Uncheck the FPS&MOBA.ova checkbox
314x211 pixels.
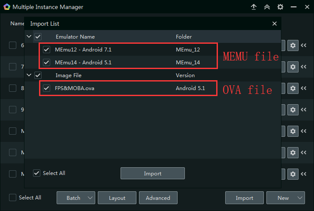(47, 88)
